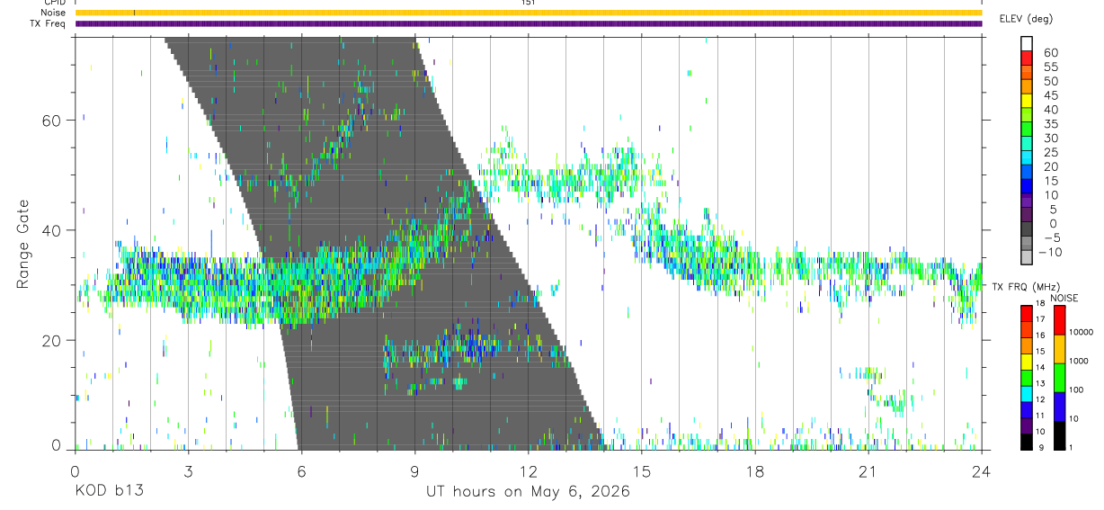Screen dimensions: 1104x510
Task: Click the '55' label on ELEV scale
Action: 1050,67
